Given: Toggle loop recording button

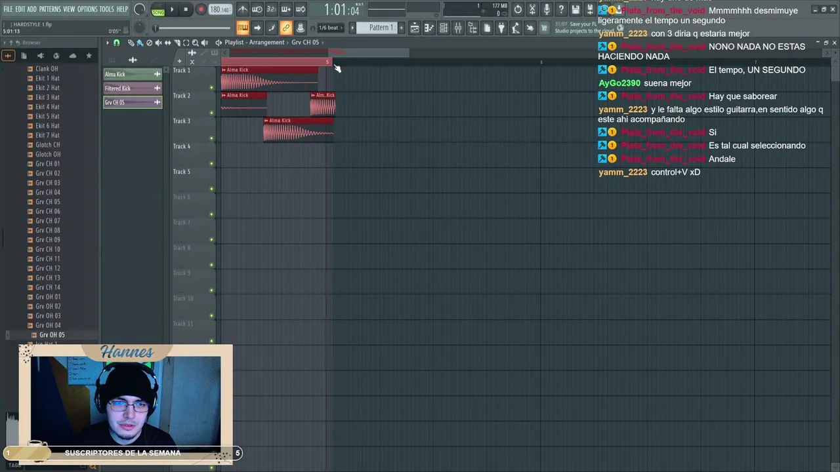Looking at the screenshot, I should 301,9.
